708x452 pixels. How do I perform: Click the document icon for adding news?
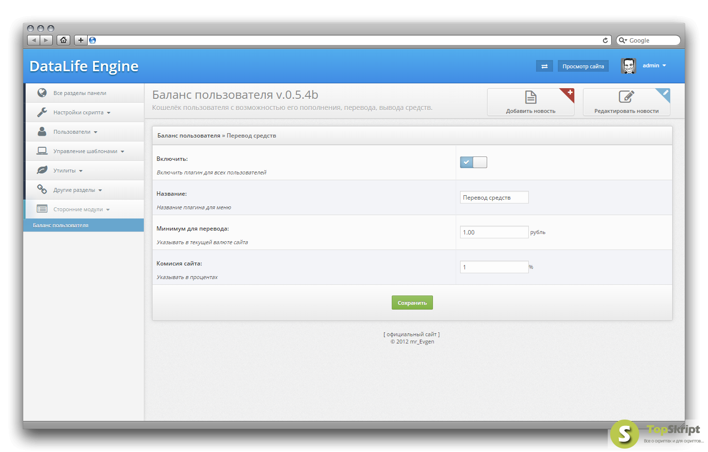click(x=531, y=97)
